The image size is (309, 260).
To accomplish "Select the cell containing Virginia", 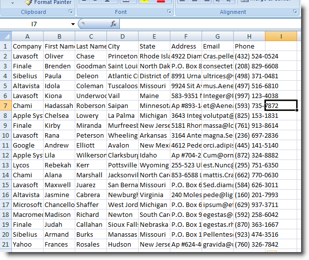I will click(x=154, y=195).
